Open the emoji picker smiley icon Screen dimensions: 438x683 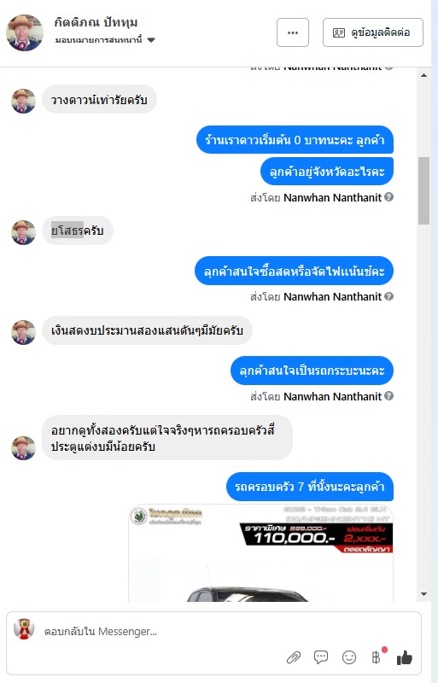click(349, 657)
